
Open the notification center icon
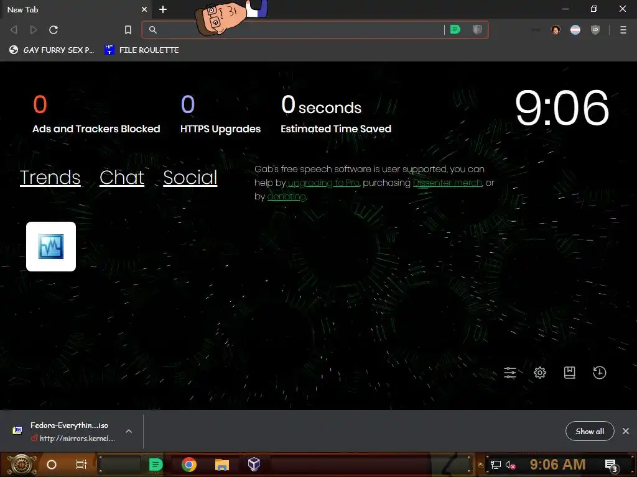(612, 466)
